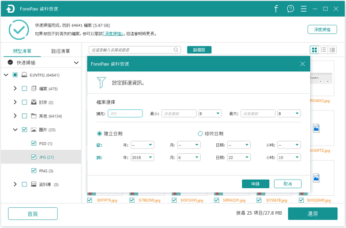Screen dimensions: 346x228
Task: Check the 封存 (2) checkbox
Action: tap(24, 102)
